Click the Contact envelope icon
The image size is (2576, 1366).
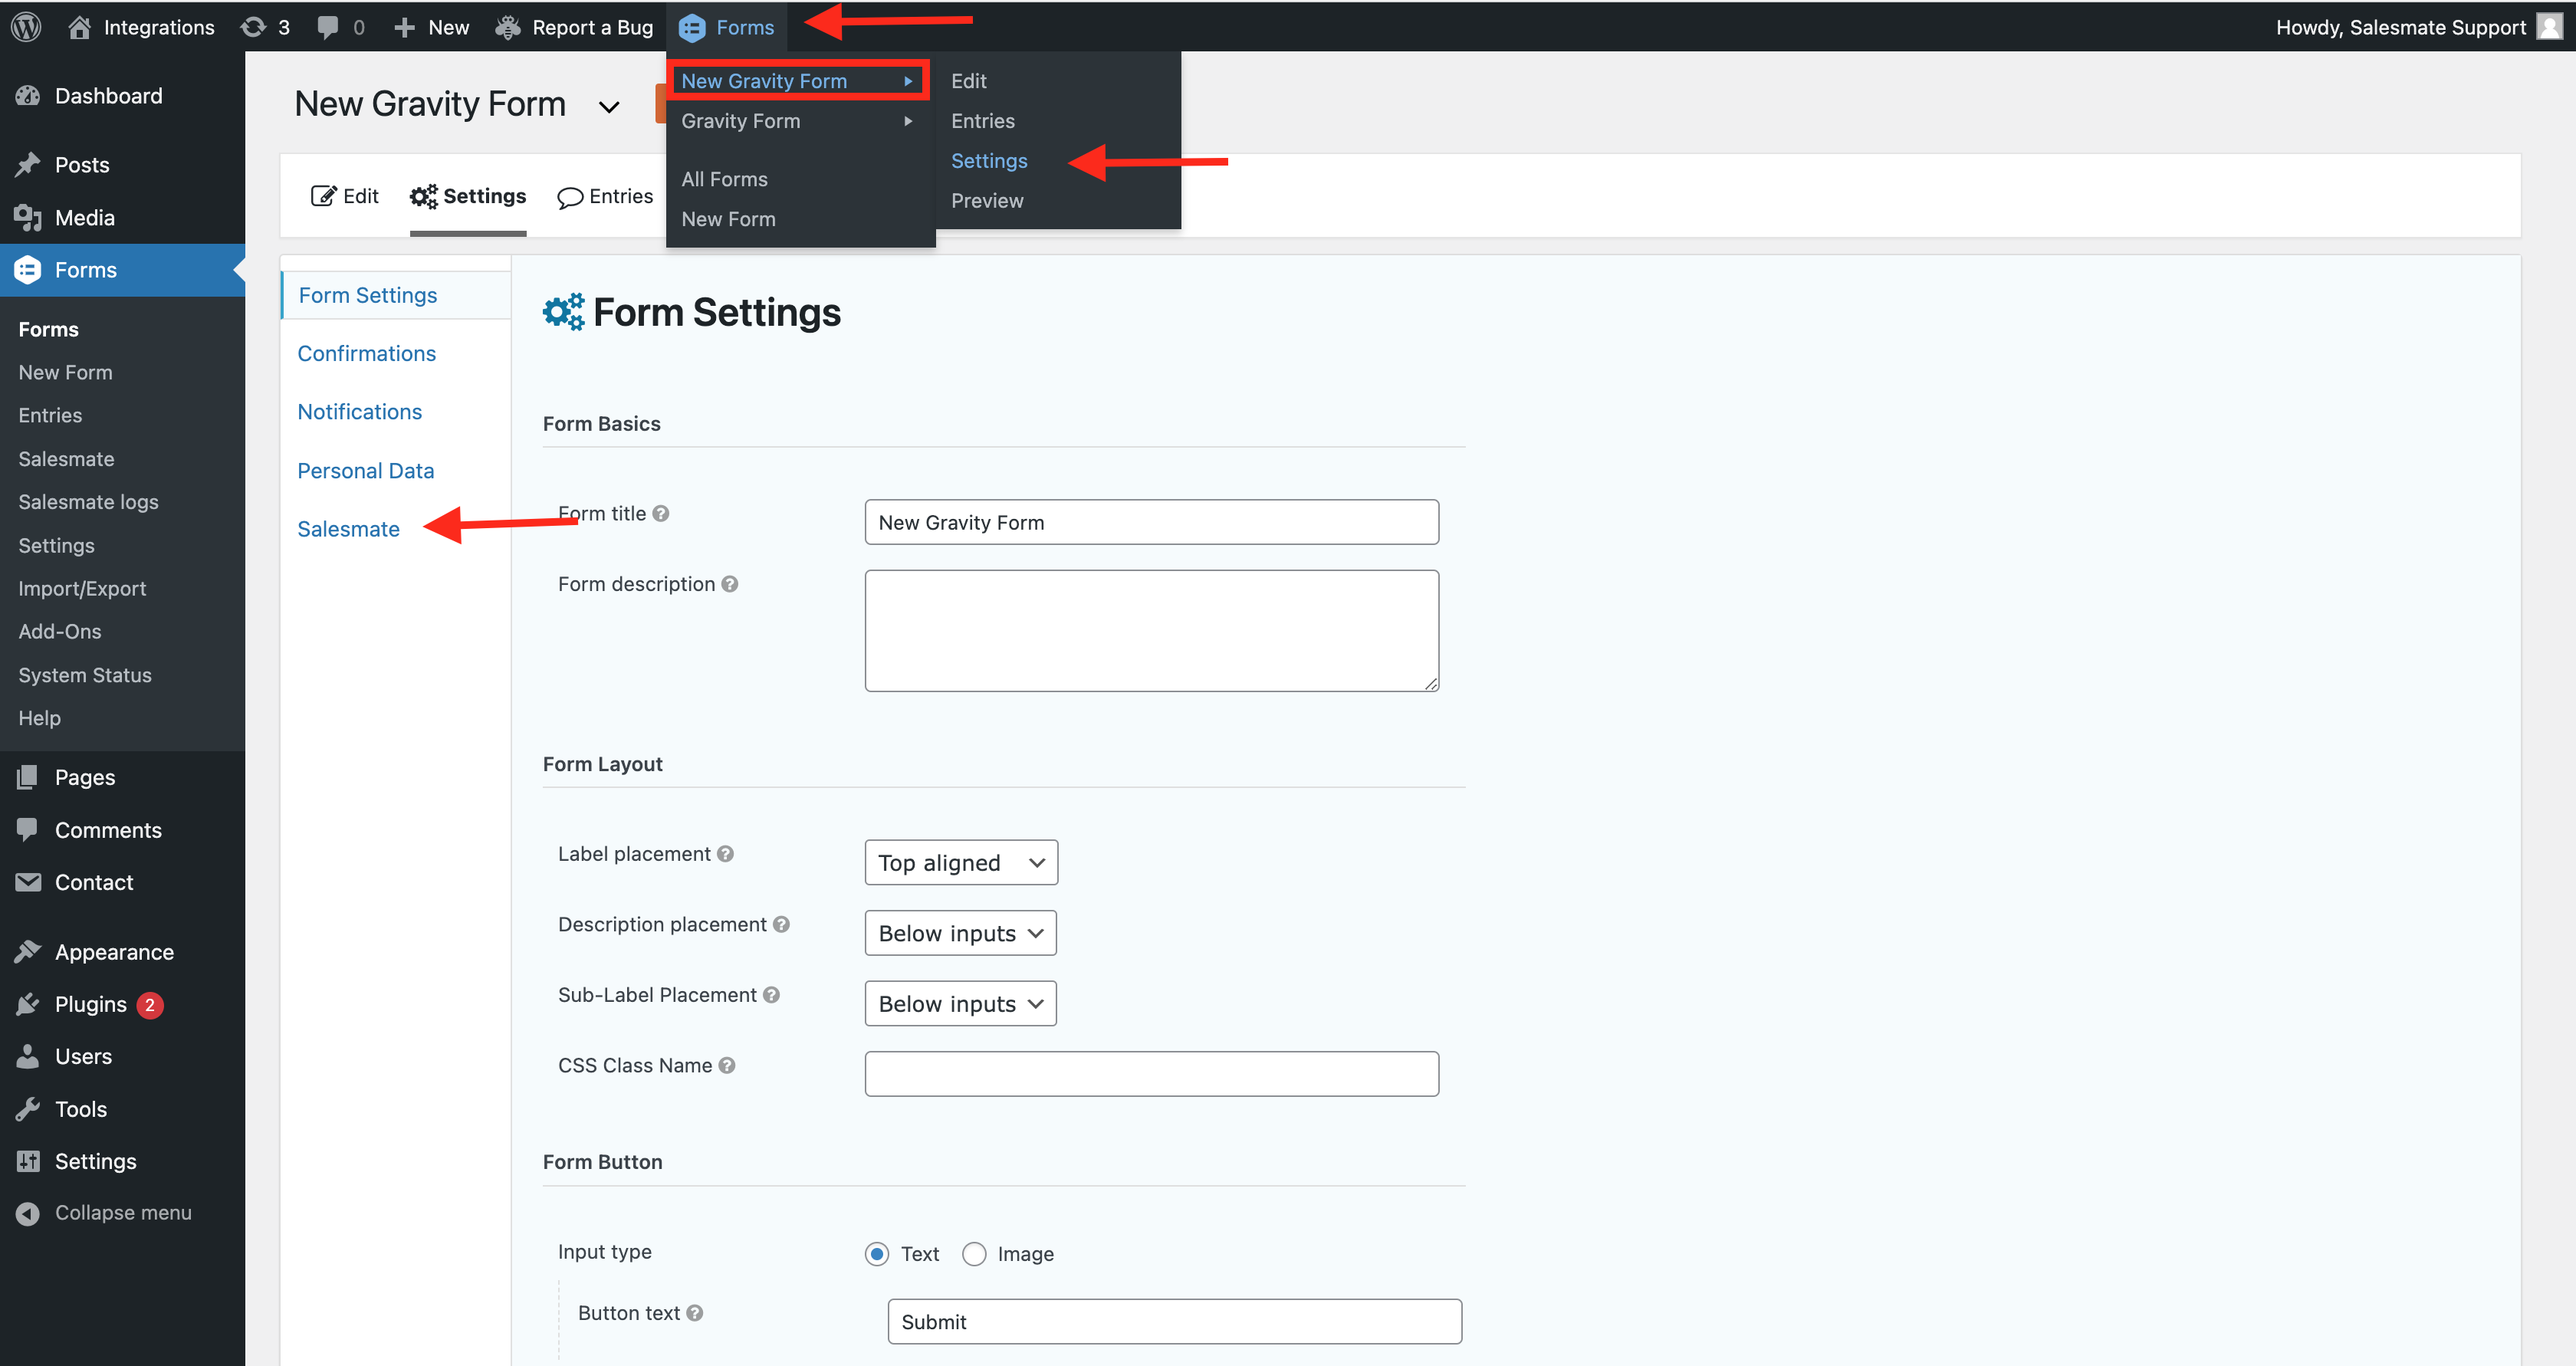[28, 882]
